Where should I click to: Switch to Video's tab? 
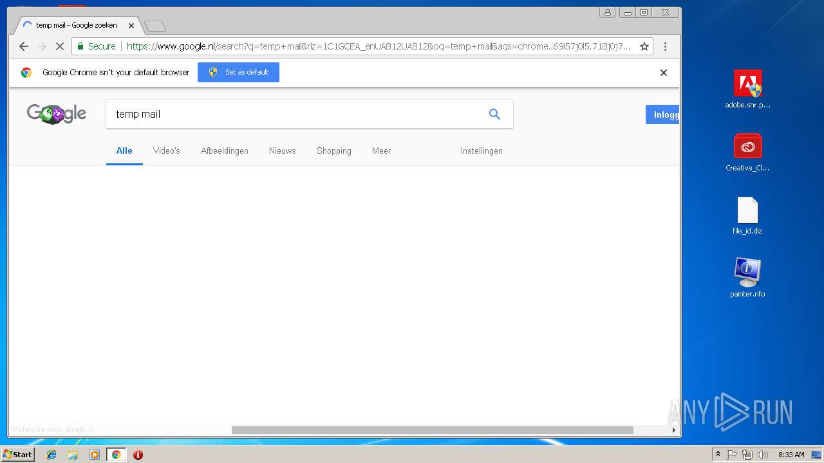click(x=167, y=150)
